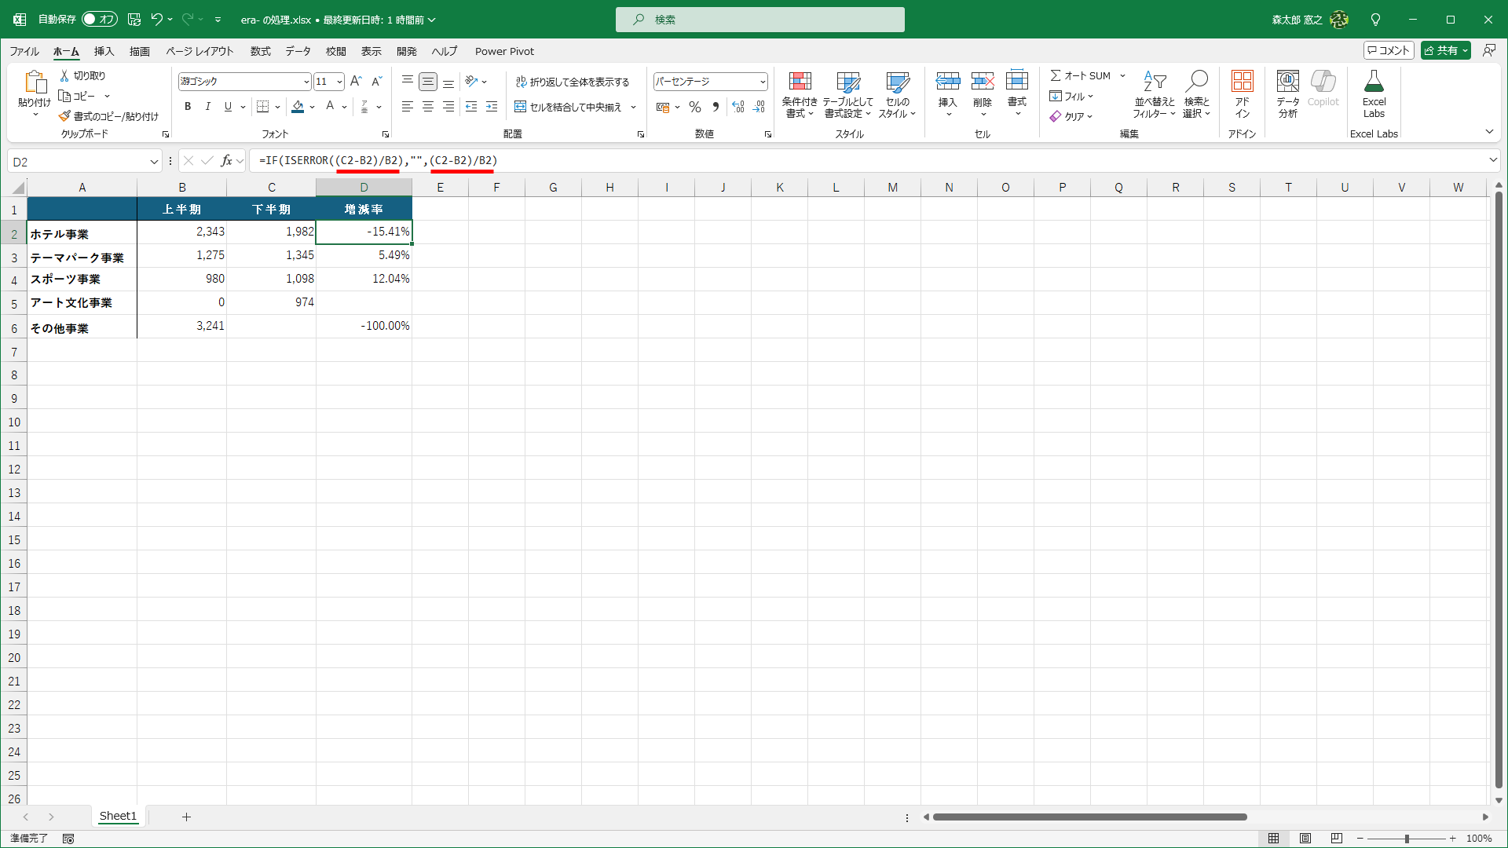
Task: Click the Increase Decimal icon
Action: (738, 107)
